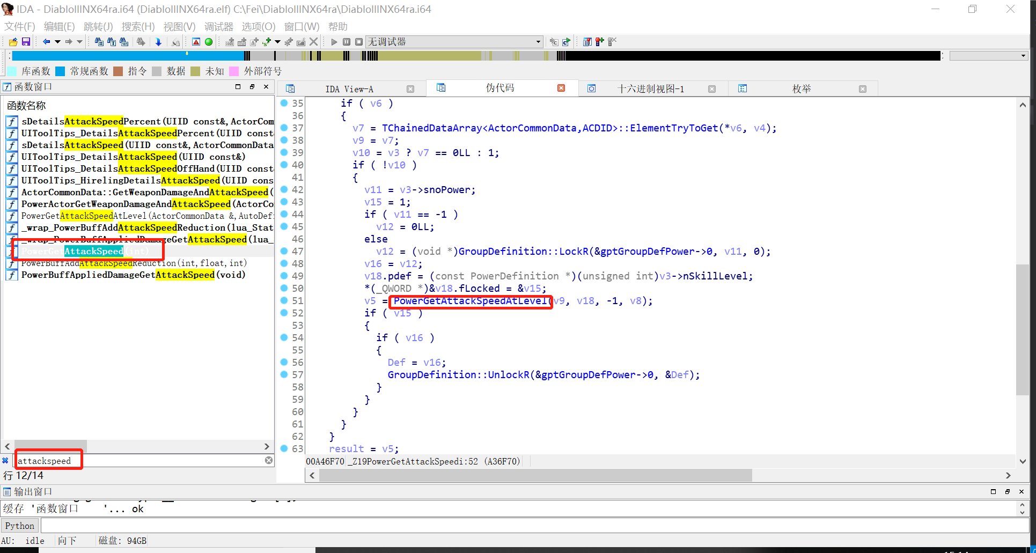This screenshot has height=553, width=1036.
Task: Click the blue down arrow jump icon
Action: coord(158,41)
